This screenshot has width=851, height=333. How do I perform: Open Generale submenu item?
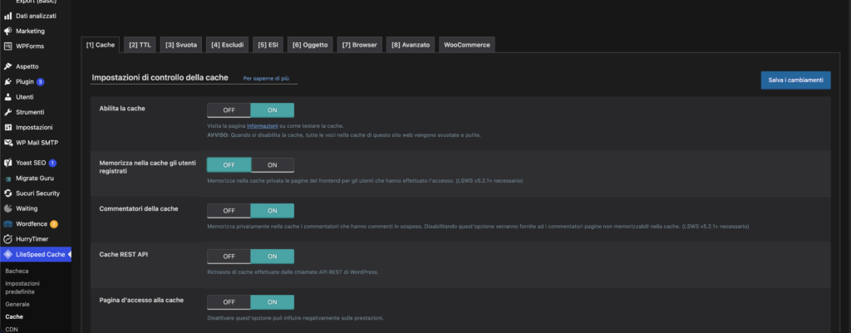17,304
